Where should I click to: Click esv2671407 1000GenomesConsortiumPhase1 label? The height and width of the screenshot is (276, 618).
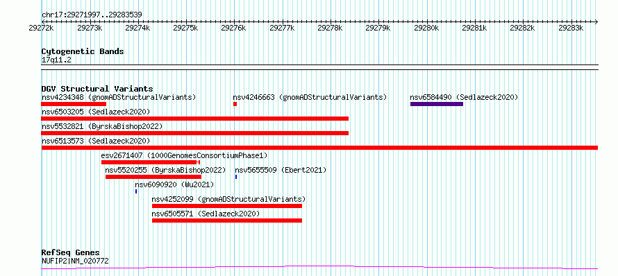[184, 155]
